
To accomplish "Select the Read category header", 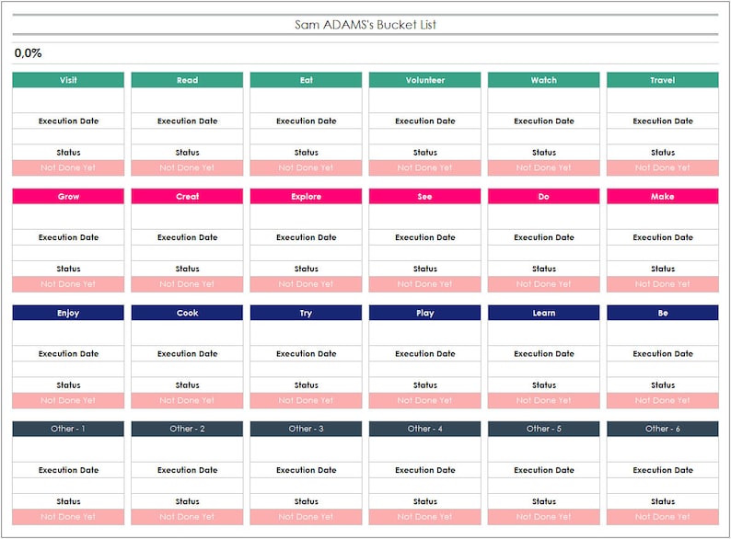I will 187,80.
